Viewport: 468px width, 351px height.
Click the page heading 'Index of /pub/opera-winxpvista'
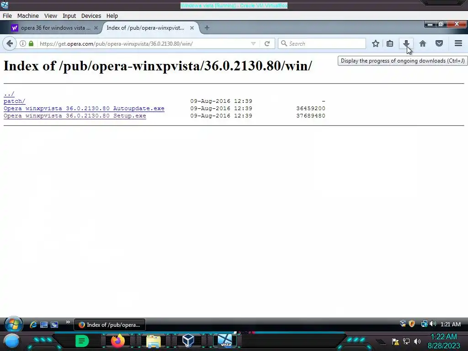pyautogui.click(x=158, y=66)
